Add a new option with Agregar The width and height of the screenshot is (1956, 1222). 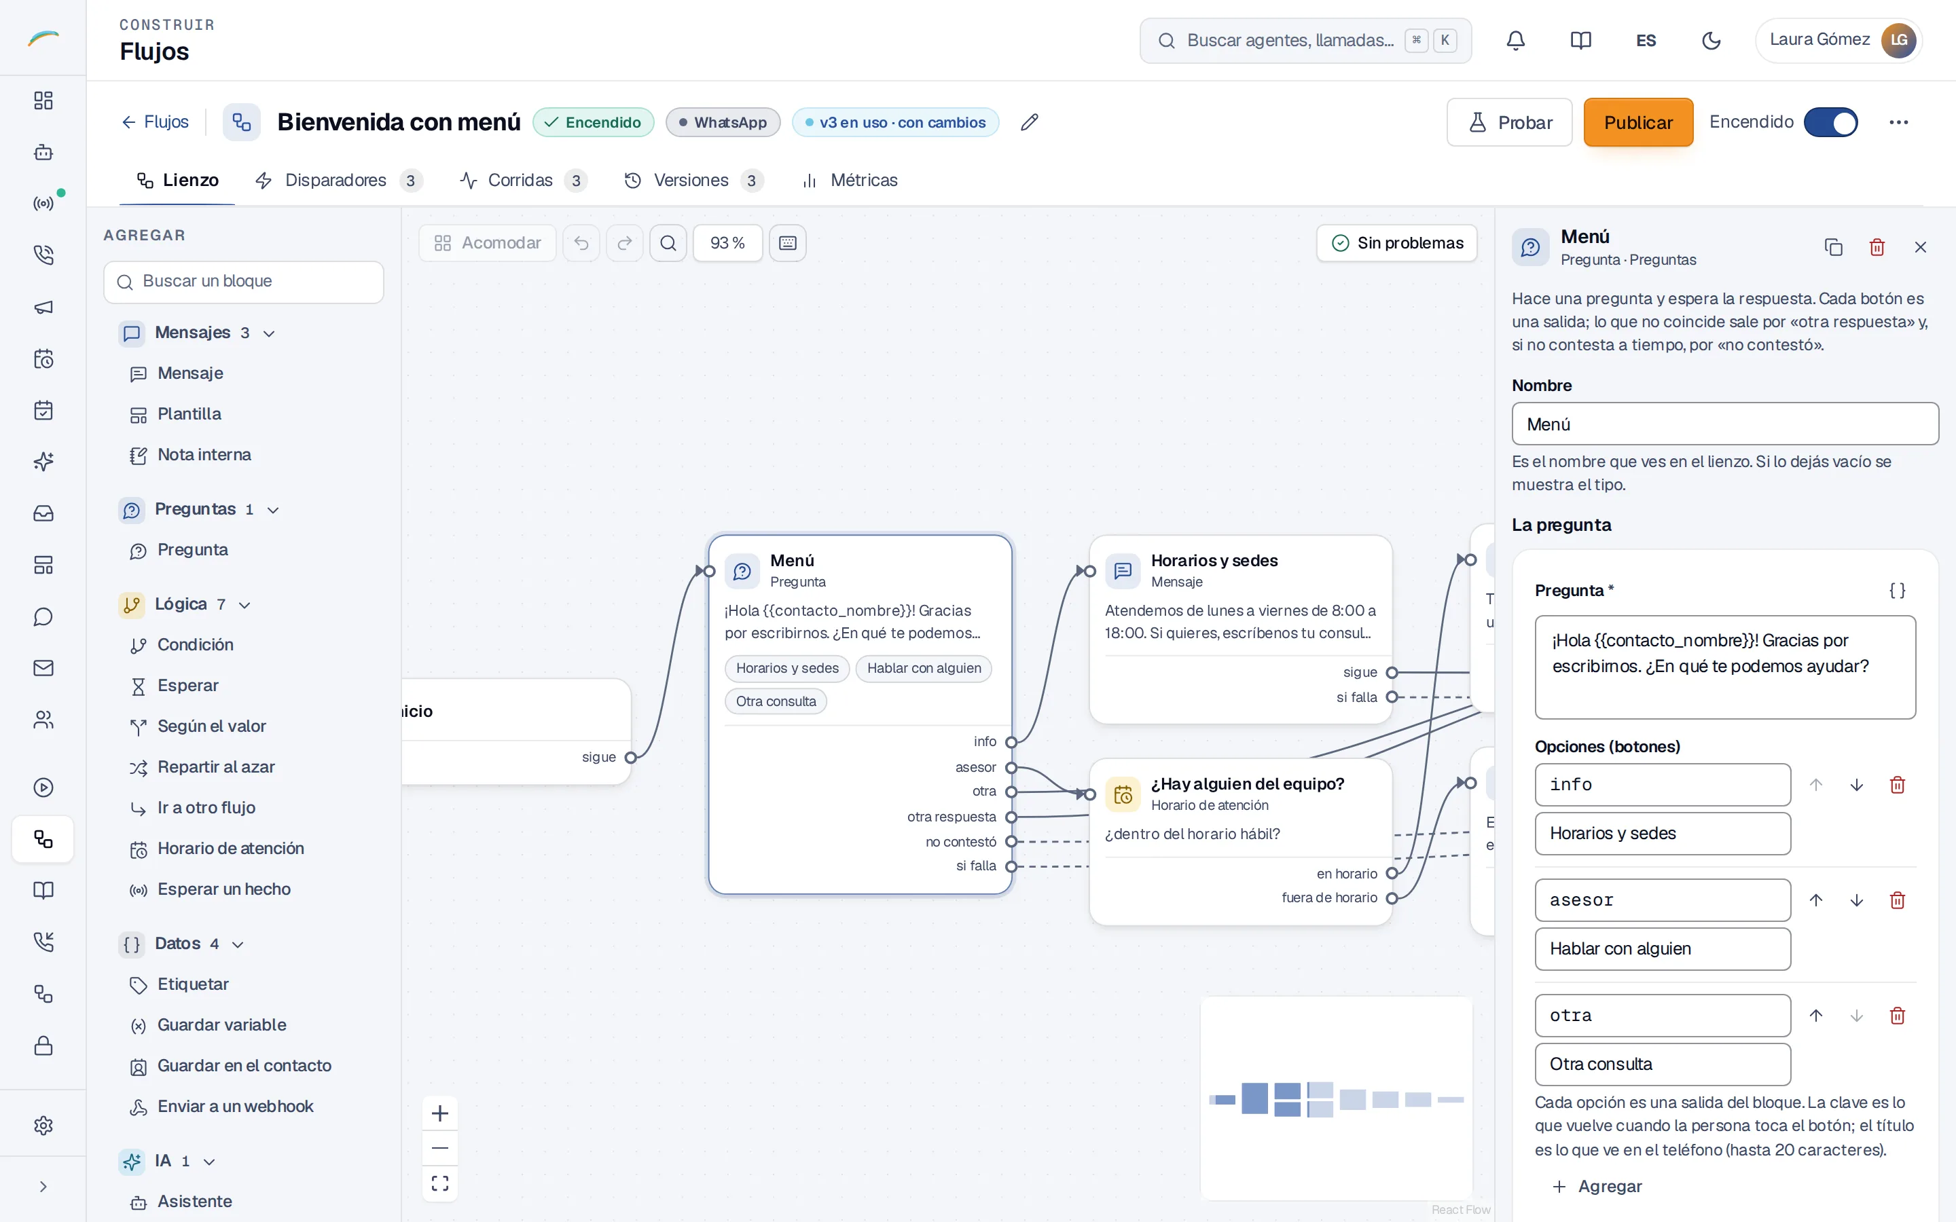pos(1597,1185)
